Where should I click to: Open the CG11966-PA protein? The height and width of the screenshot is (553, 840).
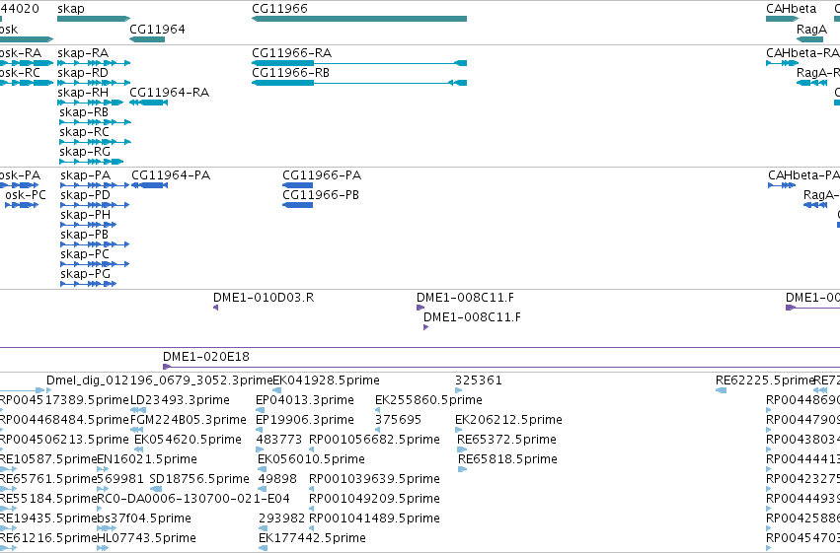[297, 185]
